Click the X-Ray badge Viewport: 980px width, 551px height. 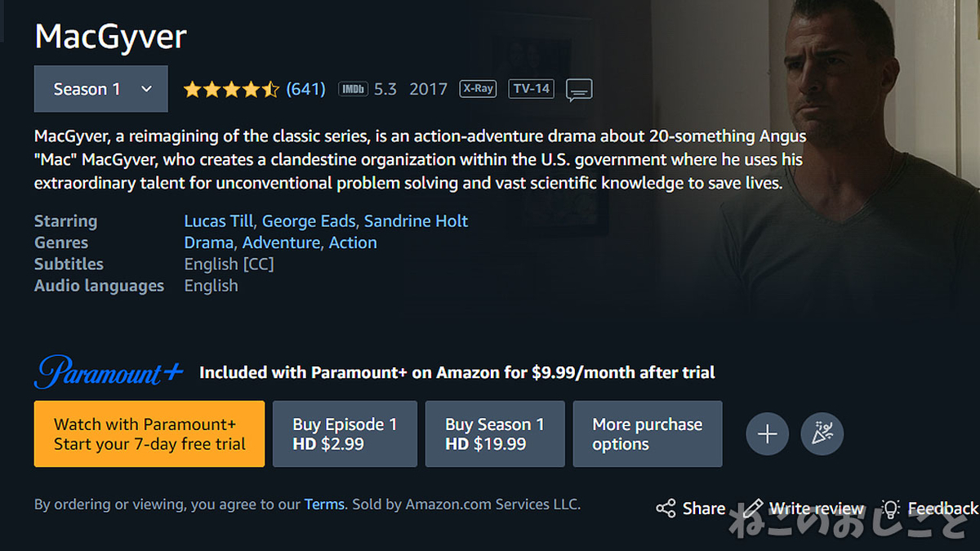pyautogui.click(x=478, y=88)
